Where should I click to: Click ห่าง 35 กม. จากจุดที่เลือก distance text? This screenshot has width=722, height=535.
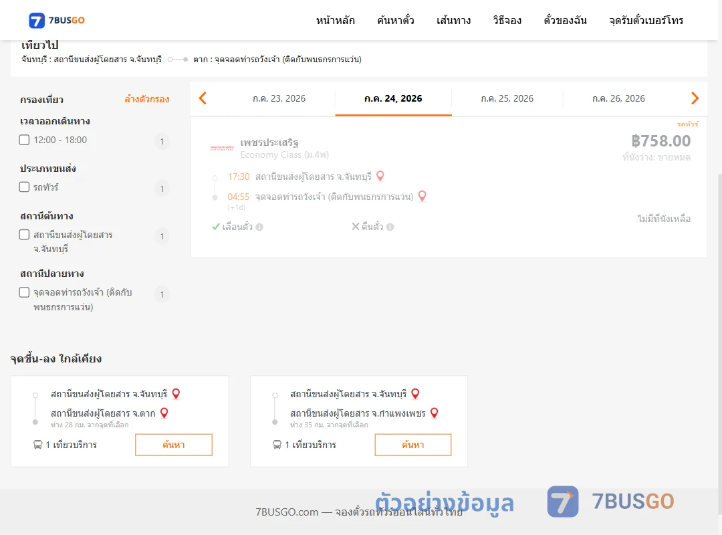(329, 425)
